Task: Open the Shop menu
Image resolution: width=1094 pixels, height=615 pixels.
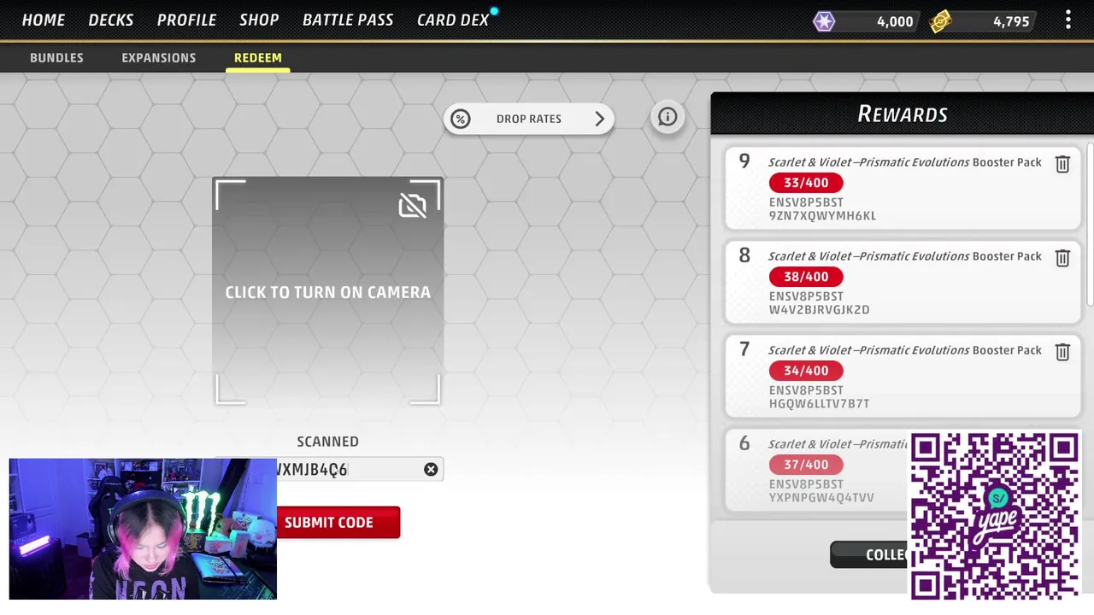Action: [x=259, y=20]
